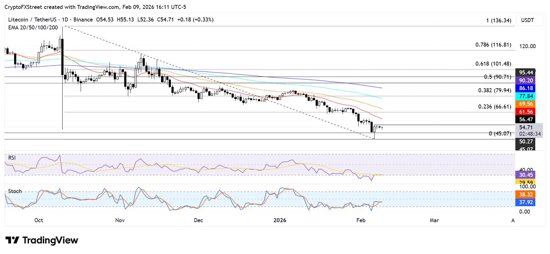Screen dimensions: 550x254
Task: Click the Feb marker on time axis
Action: coord(361,220)
